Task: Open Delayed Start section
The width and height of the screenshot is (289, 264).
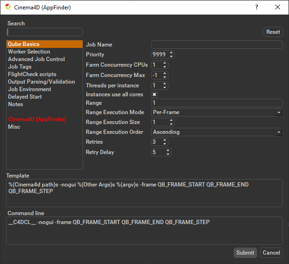Action: 45,97
